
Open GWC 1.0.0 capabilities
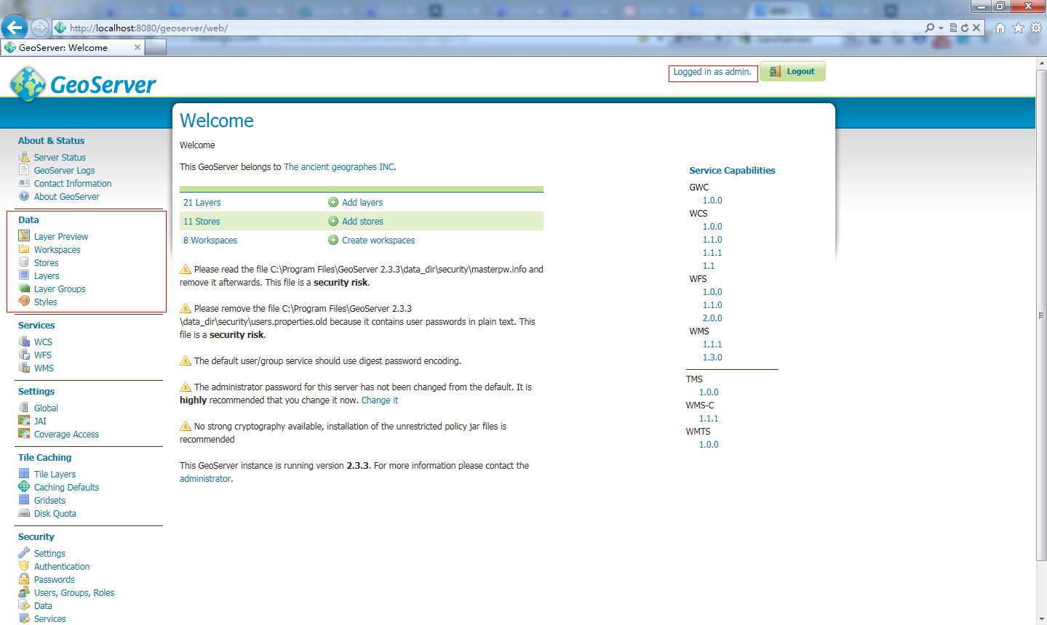(712, 201)
